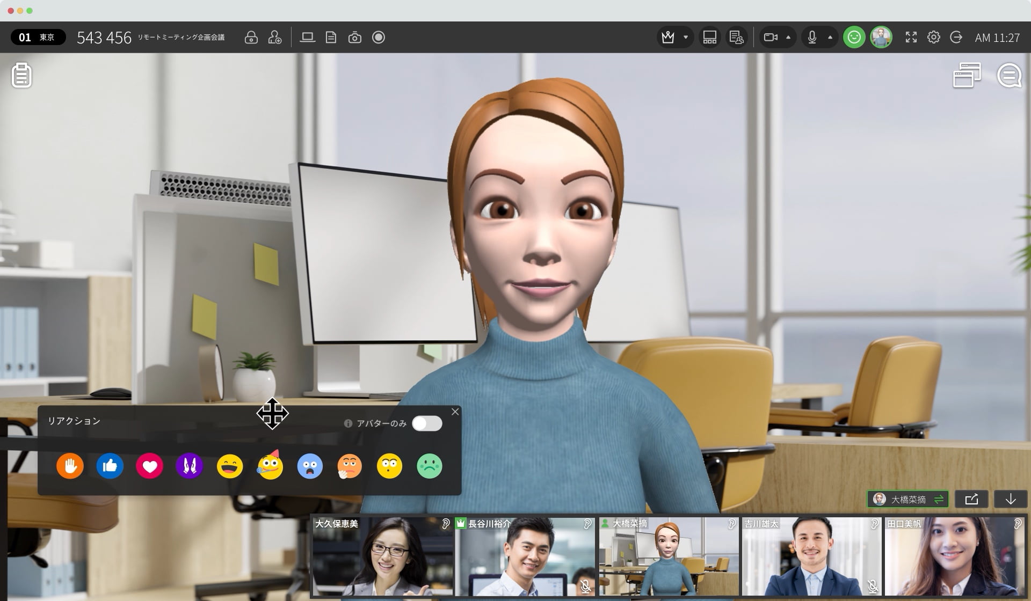
Task: Open the chat bubble icon
Action: tap(1010, 76)
